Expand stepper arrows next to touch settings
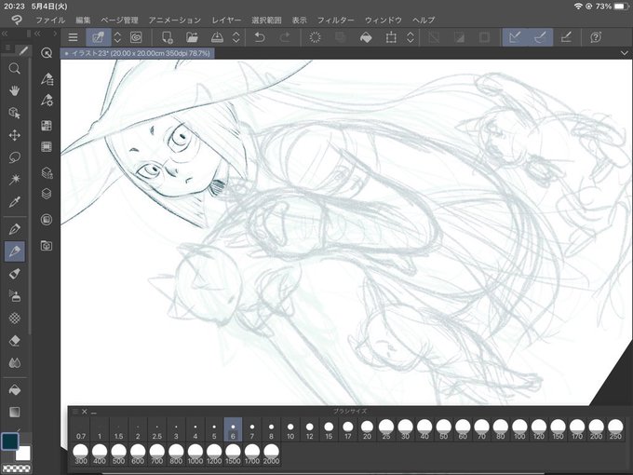The image size is (633, 475). pos(117,37)
